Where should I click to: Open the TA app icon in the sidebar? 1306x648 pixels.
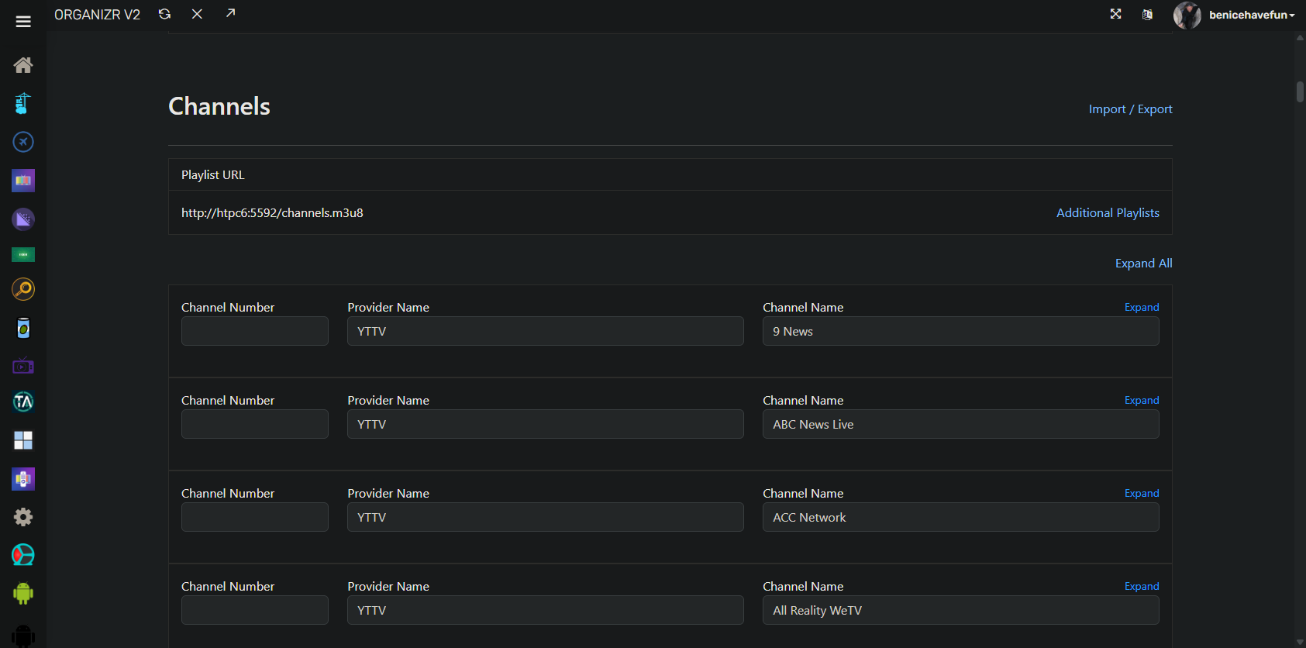pyautogui.click(x=23, y=402)
